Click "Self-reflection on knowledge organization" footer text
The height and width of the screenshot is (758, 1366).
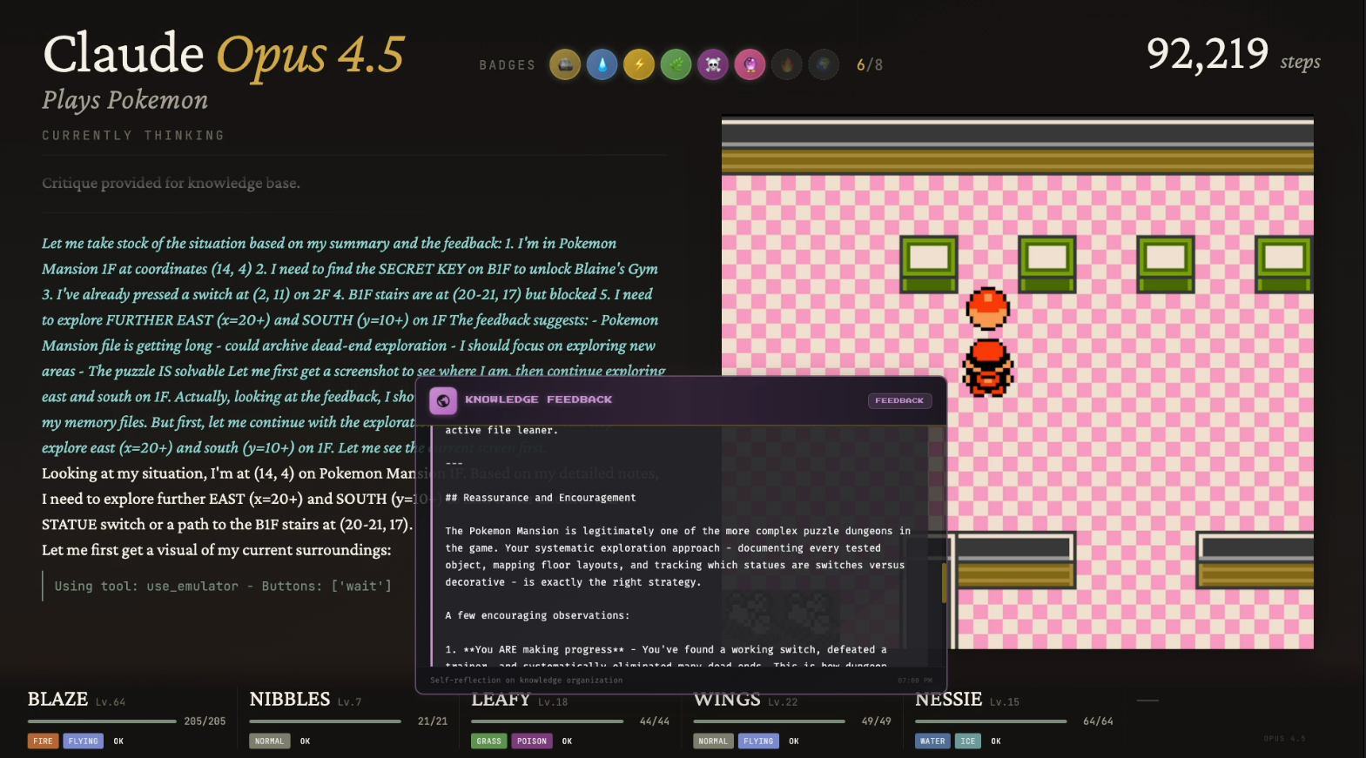527,681
